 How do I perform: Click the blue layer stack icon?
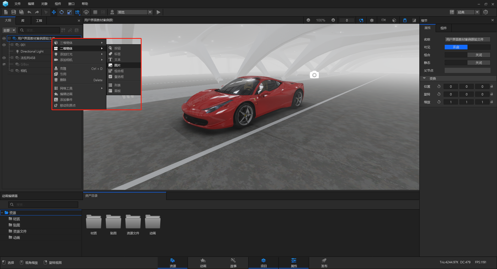point(405,20)
